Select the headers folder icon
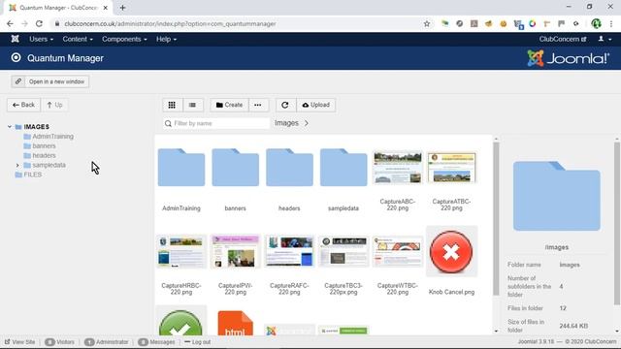 tap(289, 168)
